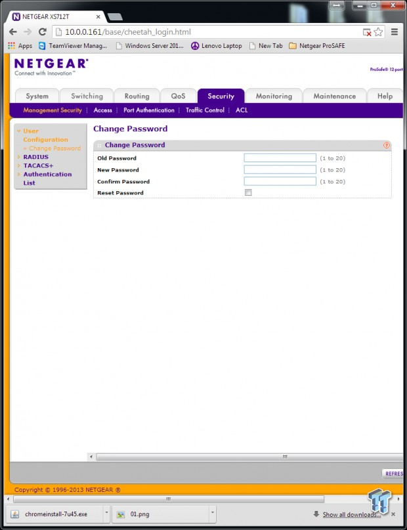This screenshot has height=530, width=407.
Task: Open Lenovo Laptop bookmark
Action: click(216, 45)
